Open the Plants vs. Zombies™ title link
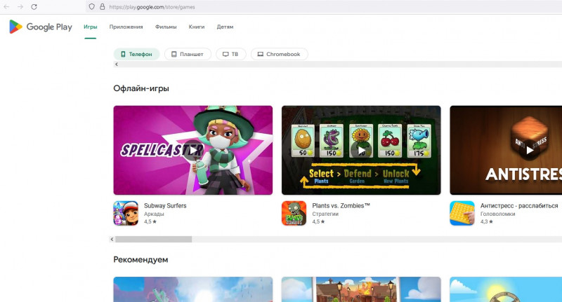This screenshot has width=562, height=302. [341, 206]
